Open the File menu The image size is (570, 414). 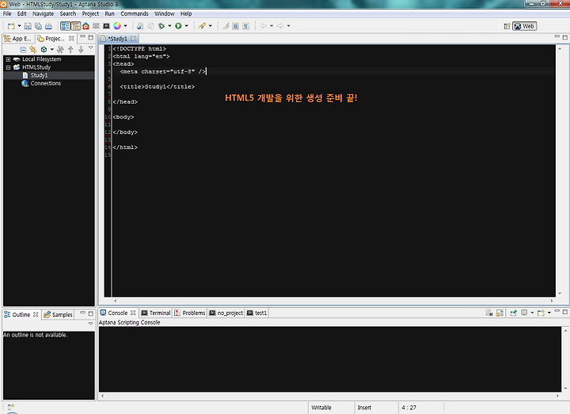[x=7, y=13]
